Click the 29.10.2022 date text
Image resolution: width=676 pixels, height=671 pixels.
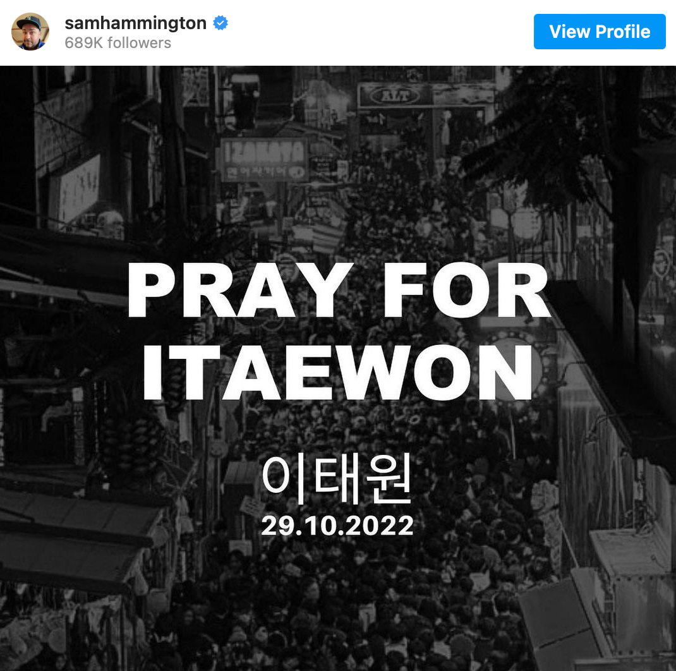pyautogui.click(x=337, y=525)
